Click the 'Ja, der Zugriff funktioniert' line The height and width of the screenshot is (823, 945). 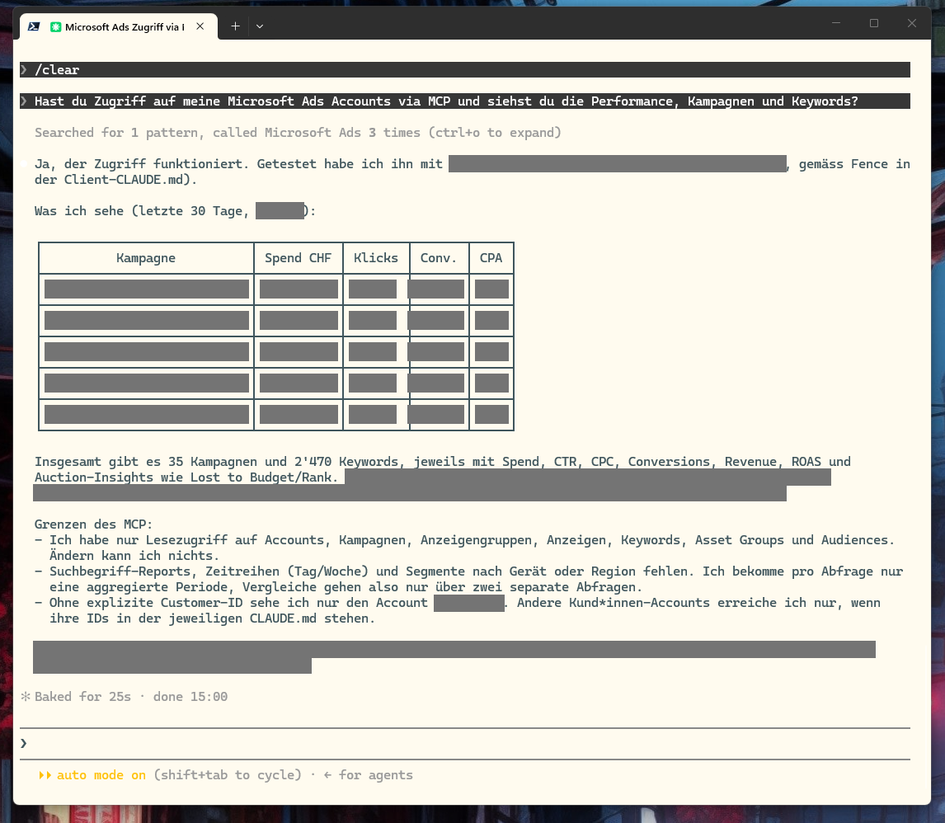point(472,172)
